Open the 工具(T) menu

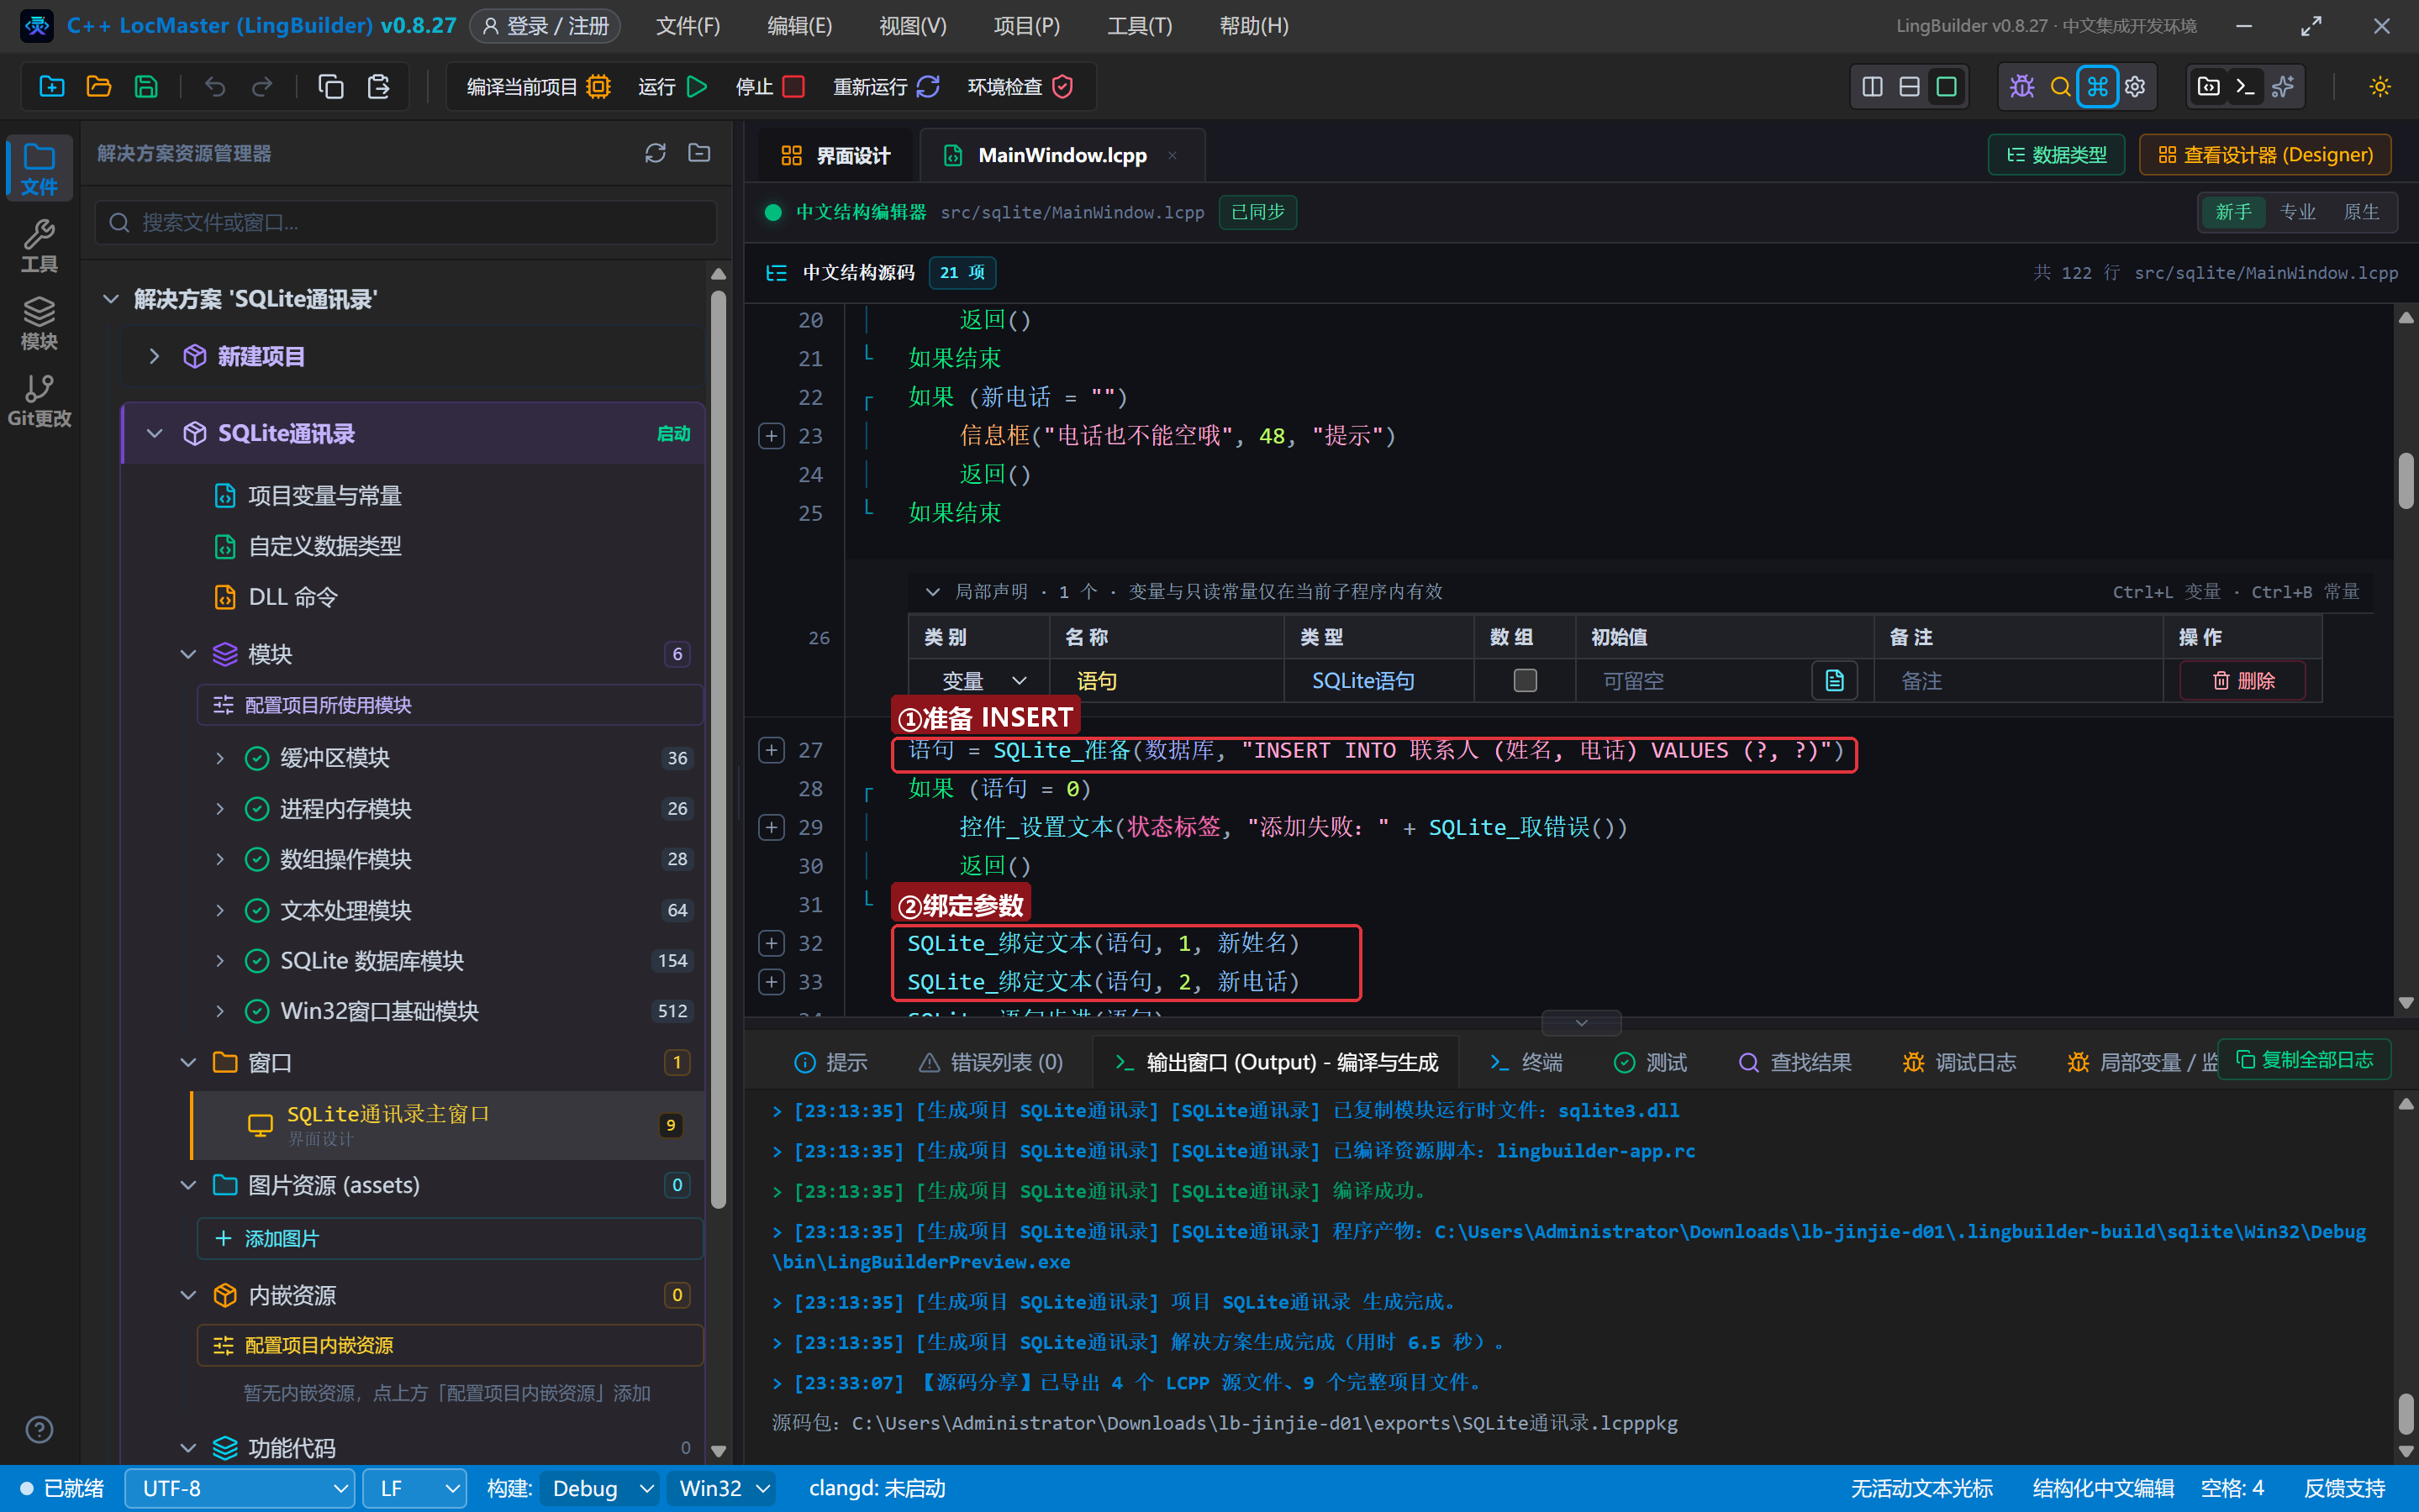pyautogui.click(x=1140, y=26)
